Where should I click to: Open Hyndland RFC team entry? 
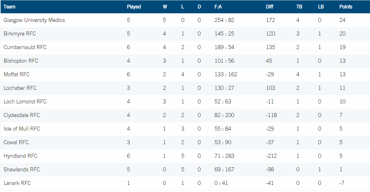coord(20,156)
